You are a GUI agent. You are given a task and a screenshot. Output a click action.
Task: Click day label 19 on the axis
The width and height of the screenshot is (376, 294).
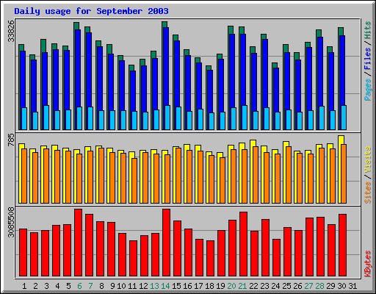[x=220, y=286]
